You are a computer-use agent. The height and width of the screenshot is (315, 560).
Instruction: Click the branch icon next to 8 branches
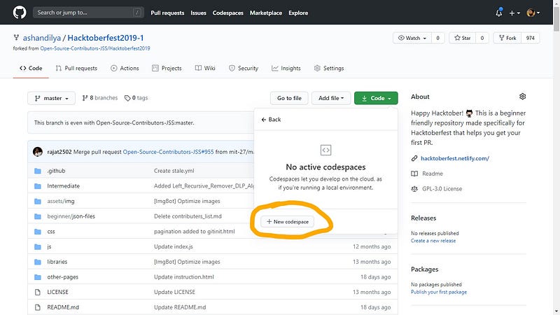(x=85, y=98)
